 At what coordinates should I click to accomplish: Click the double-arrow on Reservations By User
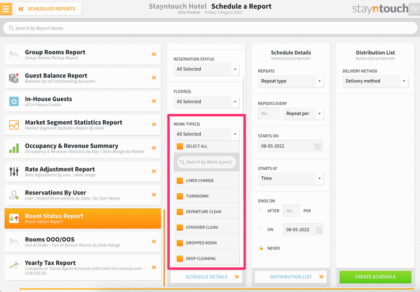(154, 195)
